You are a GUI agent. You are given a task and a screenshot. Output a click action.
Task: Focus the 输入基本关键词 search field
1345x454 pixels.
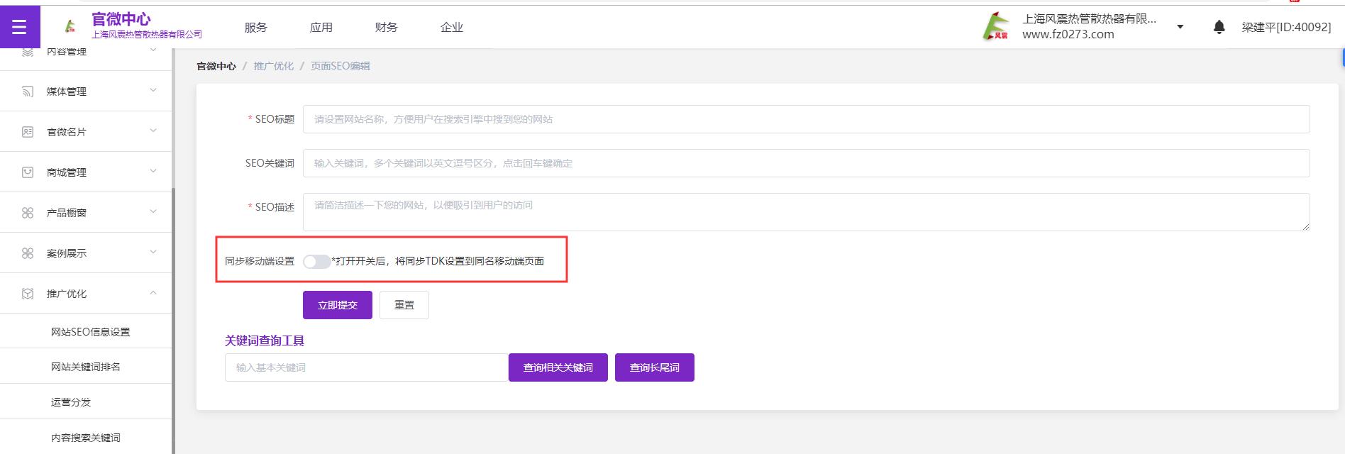(x=367, y=367)
